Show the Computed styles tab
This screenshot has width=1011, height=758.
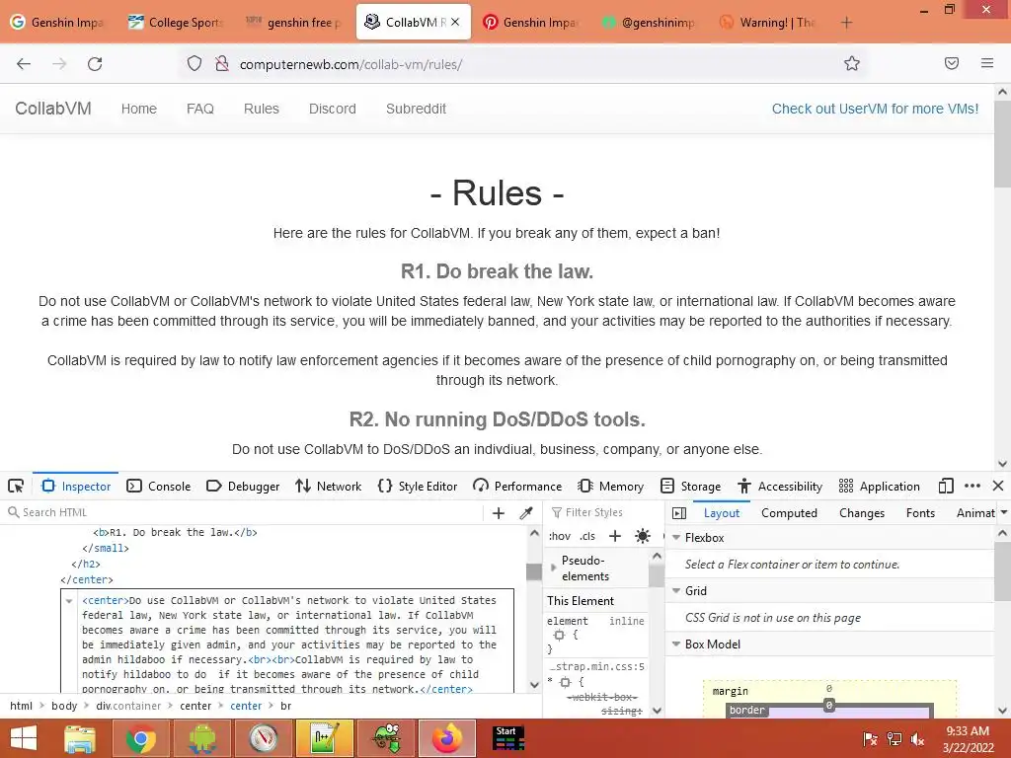[789, 513]
